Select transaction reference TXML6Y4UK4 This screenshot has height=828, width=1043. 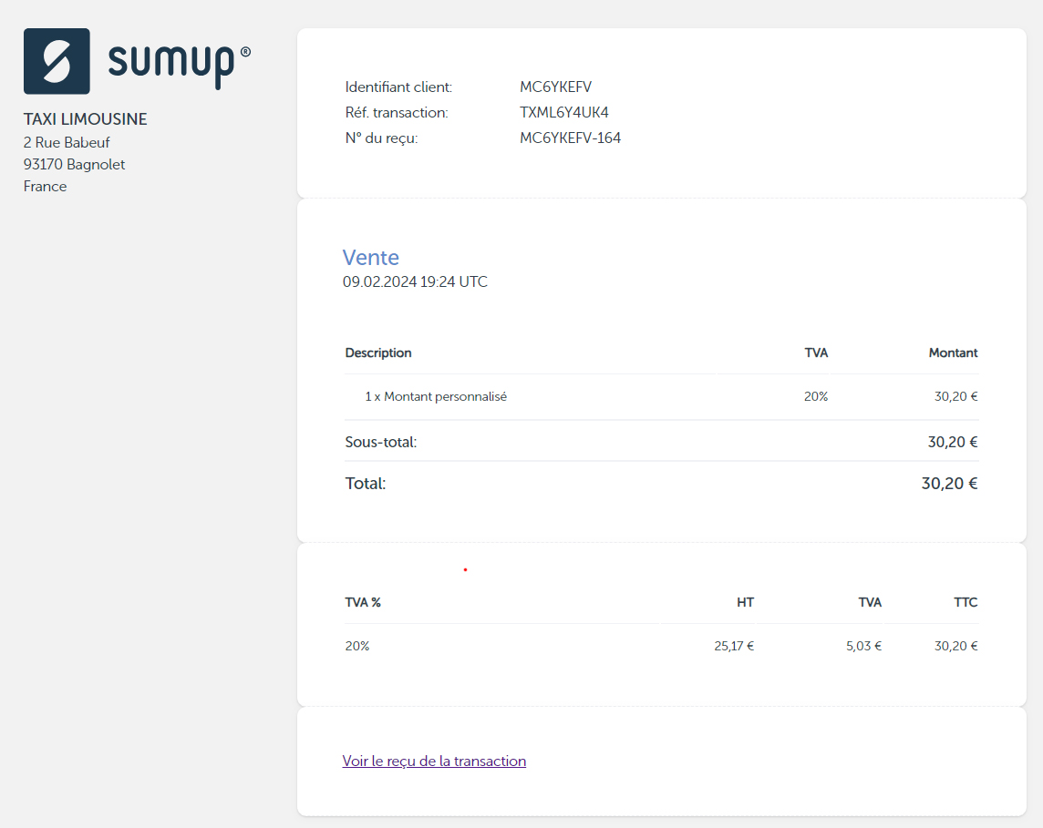564,112
